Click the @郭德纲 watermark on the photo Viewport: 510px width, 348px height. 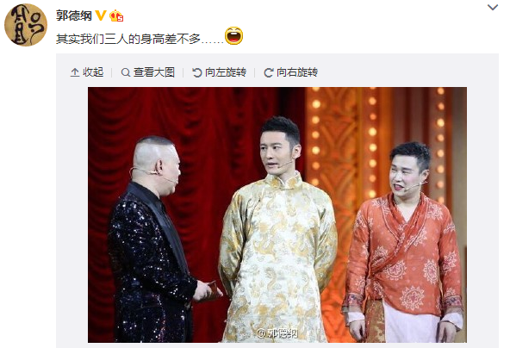277,333
